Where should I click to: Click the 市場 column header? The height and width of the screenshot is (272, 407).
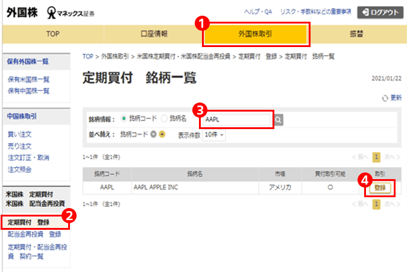pos(280,174)
